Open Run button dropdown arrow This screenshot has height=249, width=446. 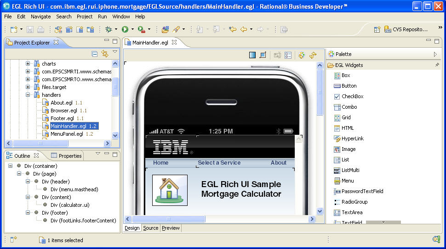click(132, 29)
